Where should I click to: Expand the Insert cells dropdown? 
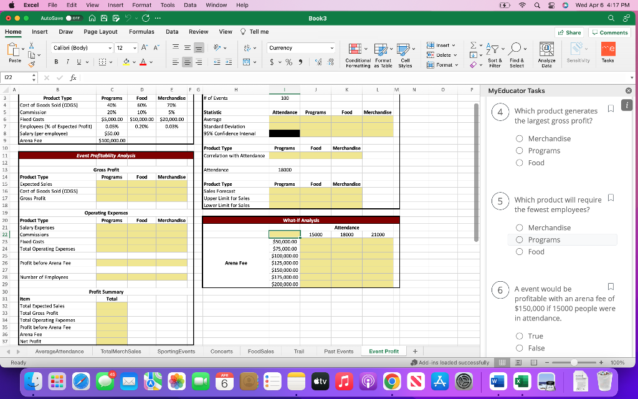[x=454, y=45]
